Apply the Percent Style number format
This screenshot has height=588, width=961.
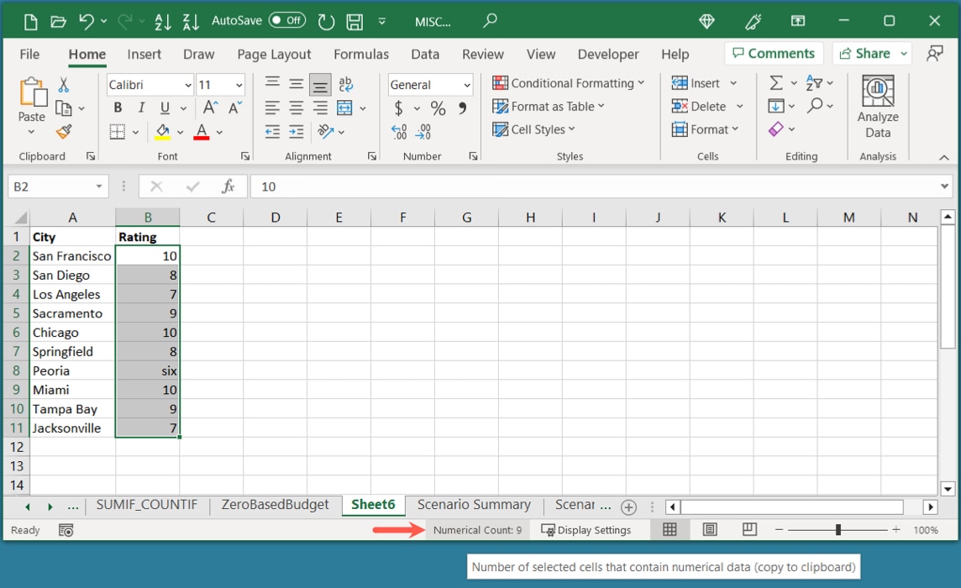pos(439,107)
